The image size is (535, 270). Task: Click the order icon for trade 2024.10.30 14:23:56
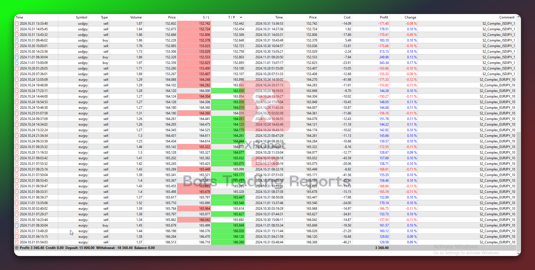[x=17, y=52]
